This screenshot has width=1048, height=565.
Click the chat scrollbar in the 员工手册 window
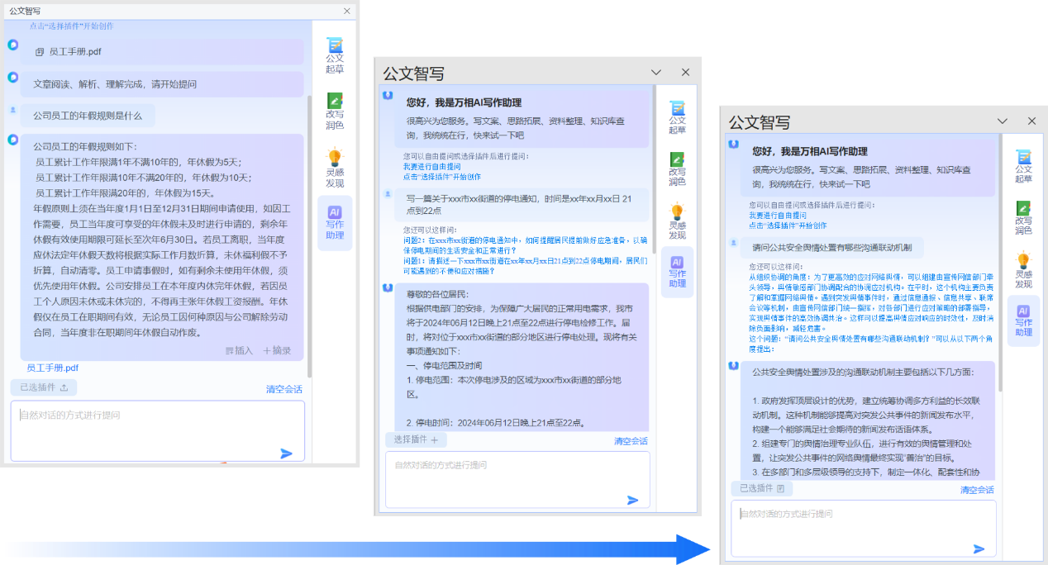[x=309, y=235]
